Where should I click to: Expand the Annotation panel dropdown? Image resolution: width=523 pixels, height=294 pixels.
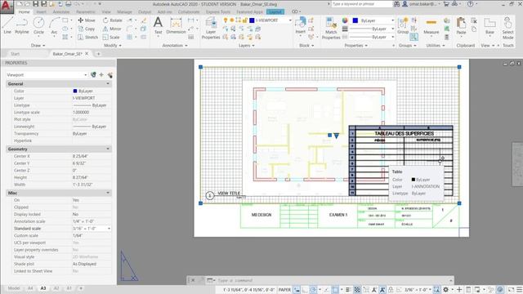(x=175, y=46)
